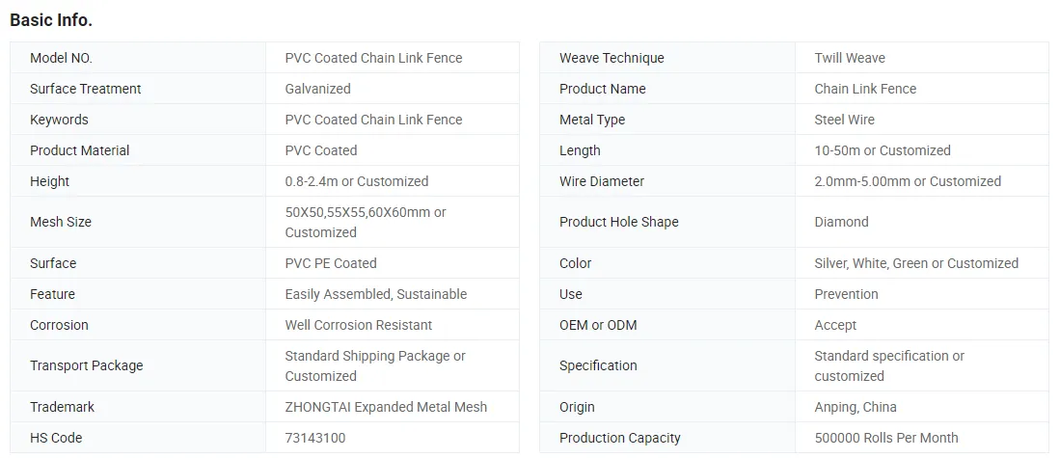Select the PVC PE Coated surface value
1060x458 pixels.
331,263
